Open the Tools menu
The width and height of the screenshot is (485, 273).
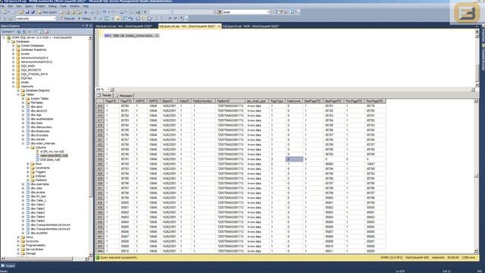(63, 6)
